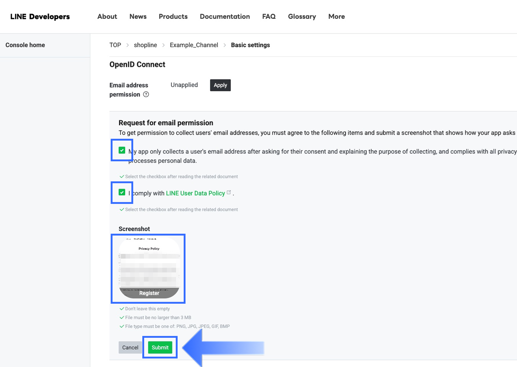Go to Console home in sidebar
This screenshot has width=517, height=367.
click(25, 45)
